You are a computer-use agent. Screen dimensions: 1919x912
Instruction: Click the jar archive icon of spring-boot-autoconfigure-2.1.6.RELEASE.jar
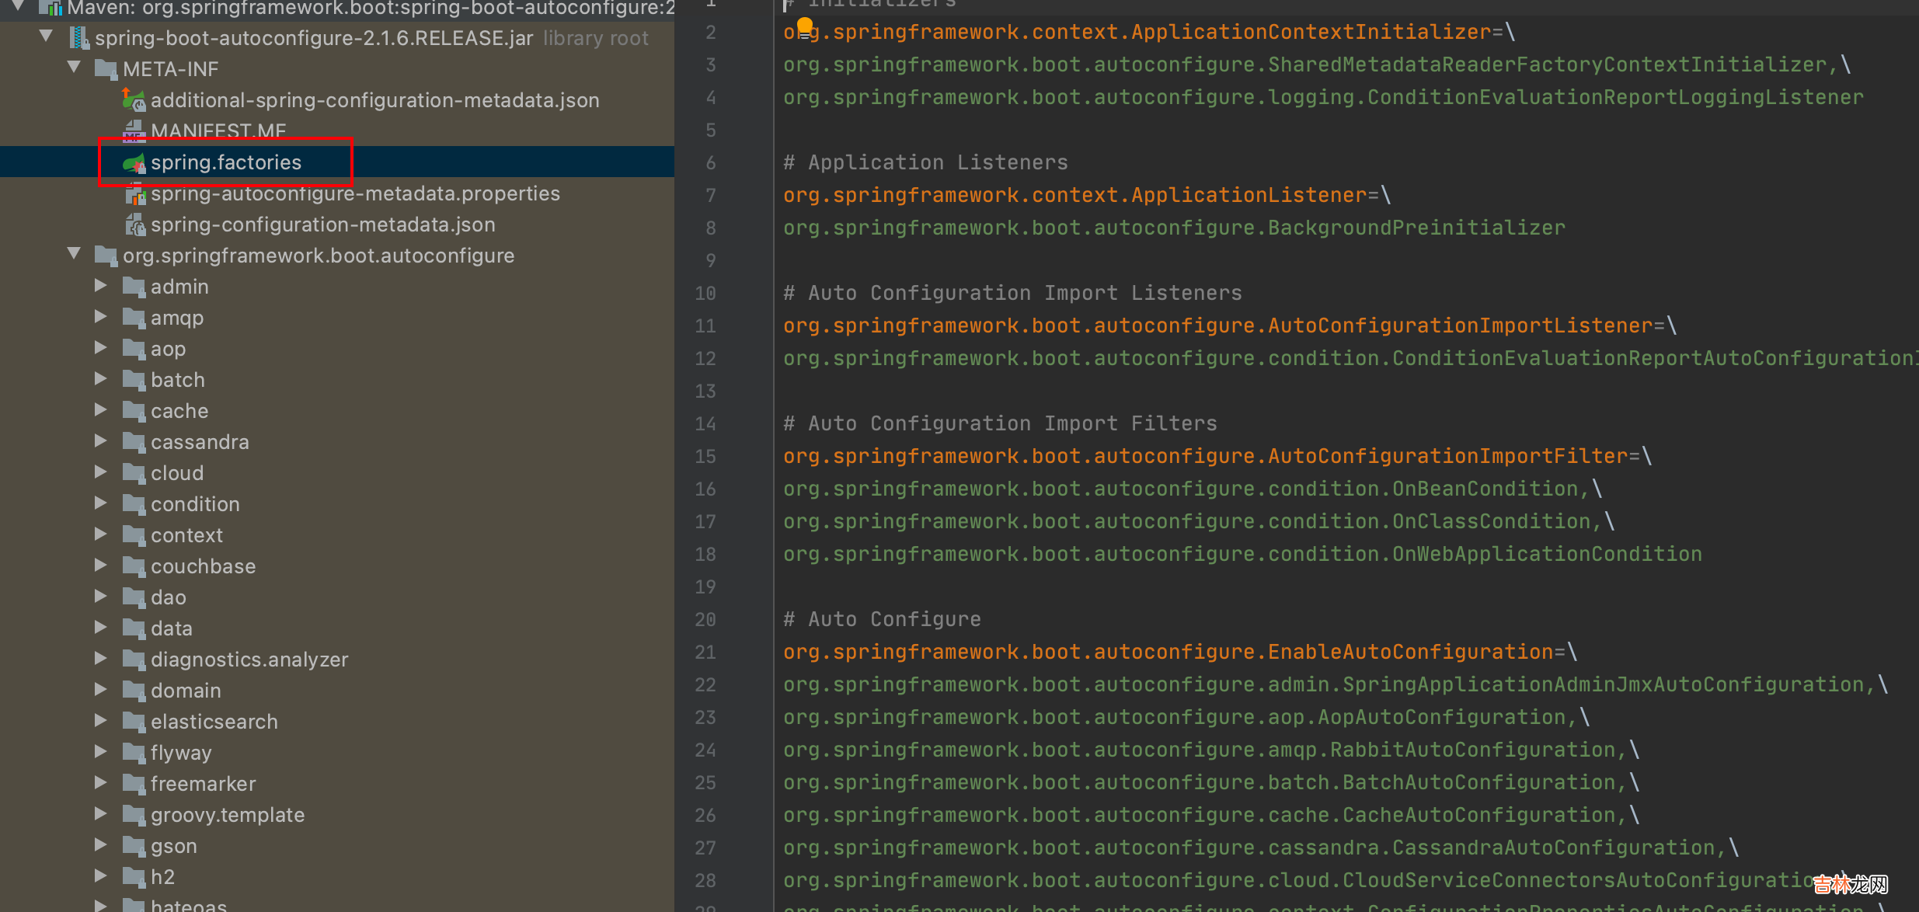point(78,38)
